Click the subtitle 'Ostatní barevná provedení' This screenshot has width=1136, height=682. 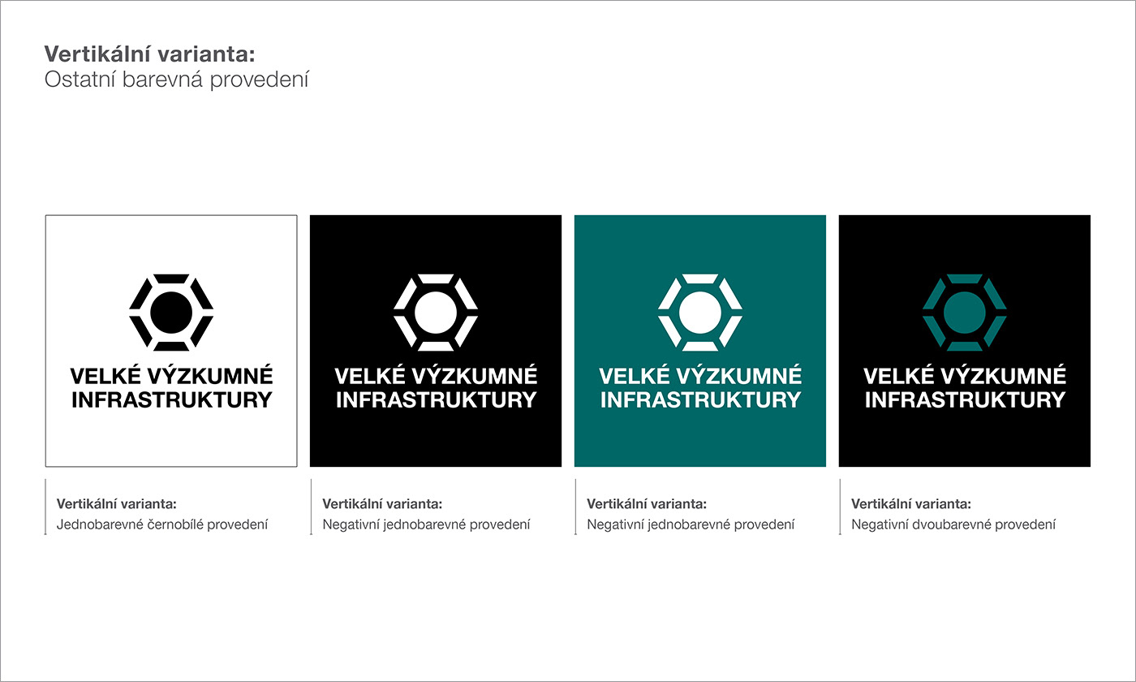click(x=177, y=80)
